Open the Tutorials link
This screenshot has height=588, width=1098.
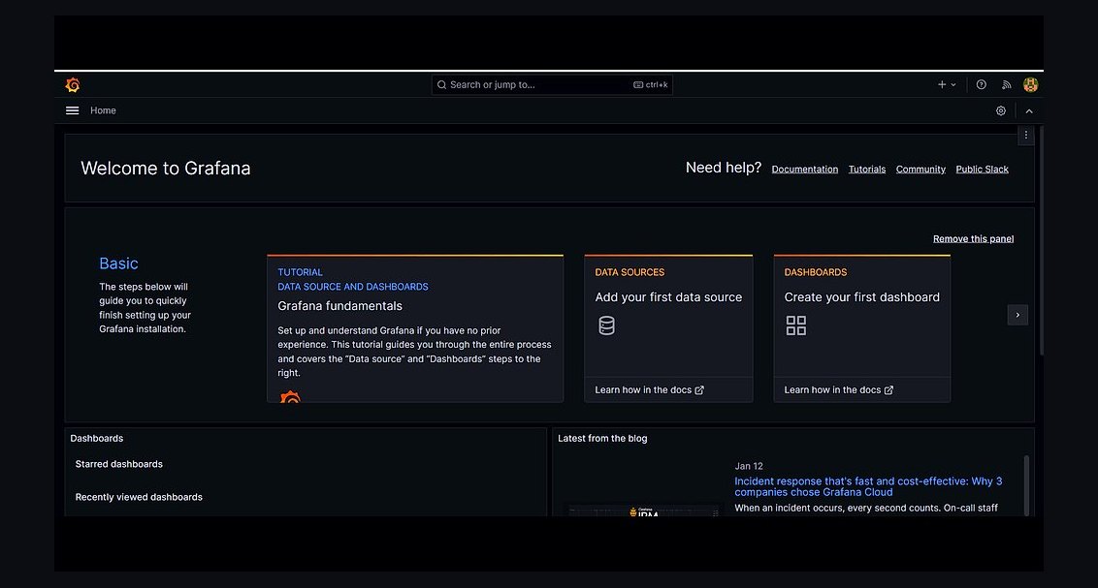[x=867, y=170]
